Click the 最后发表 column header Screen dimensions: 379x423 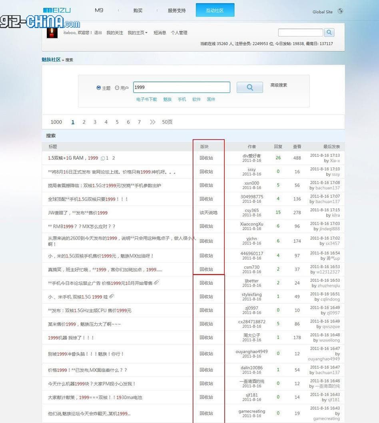click(332, 147)
